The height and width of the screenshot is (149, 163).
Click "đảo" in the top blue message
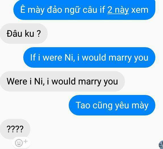tap(55, 10)
